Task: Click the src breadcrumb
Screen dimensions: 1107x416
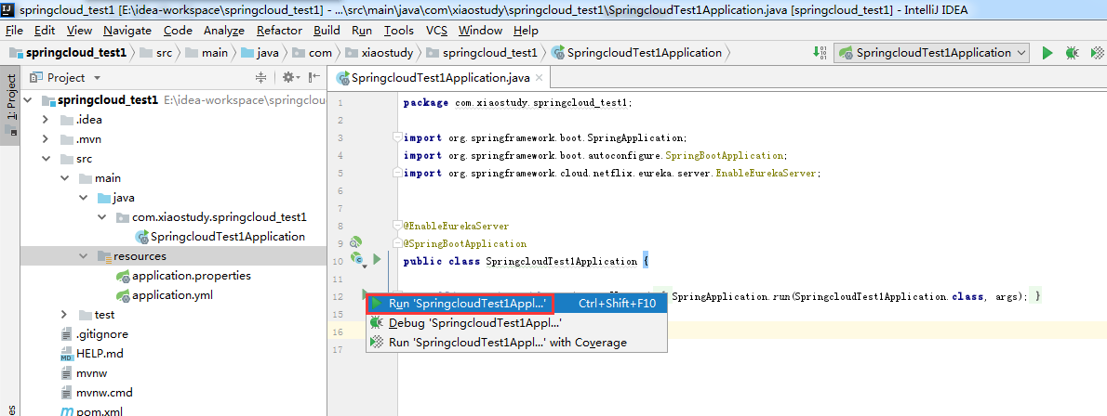Action: [155, 53]
